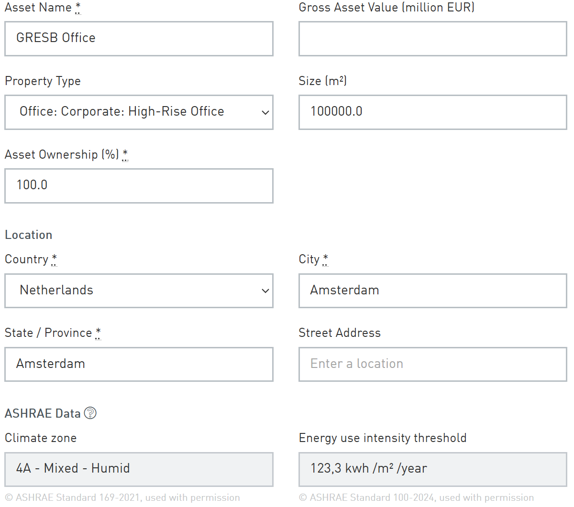Click the Location section heading

[29, 235]
